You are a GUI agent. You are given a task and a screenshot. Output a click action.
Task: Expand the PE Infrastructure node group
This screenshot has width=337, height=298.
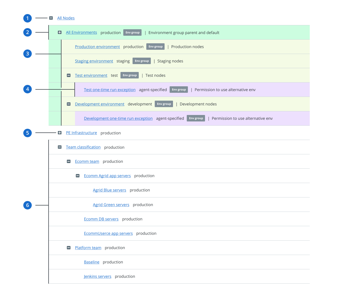click(x=60, y=133)
